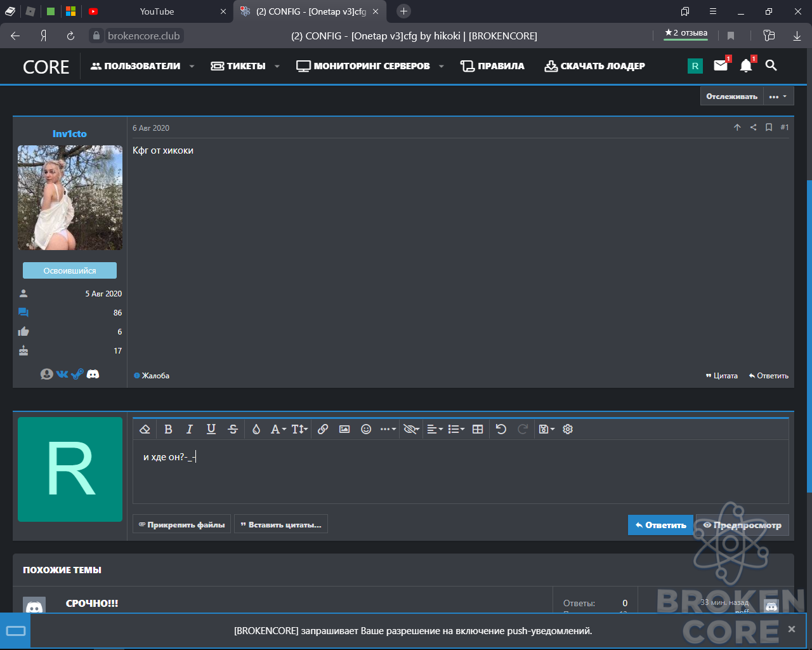Toggle BB code mode gear icon
This screenshot has width=812, height=650.
tap(568, 429)
